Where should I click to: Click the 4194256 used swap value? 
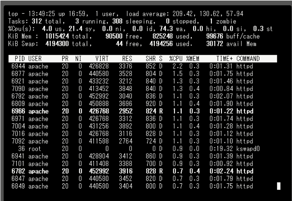(x=161, y=44)
